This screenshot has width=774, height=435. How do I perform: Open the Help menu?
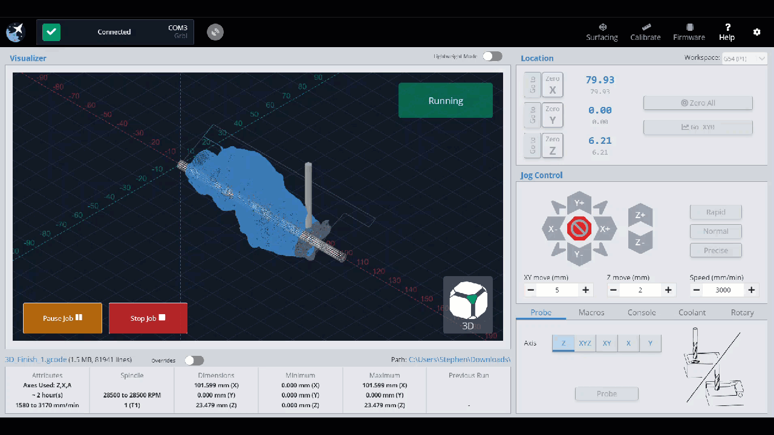point(727,32)
